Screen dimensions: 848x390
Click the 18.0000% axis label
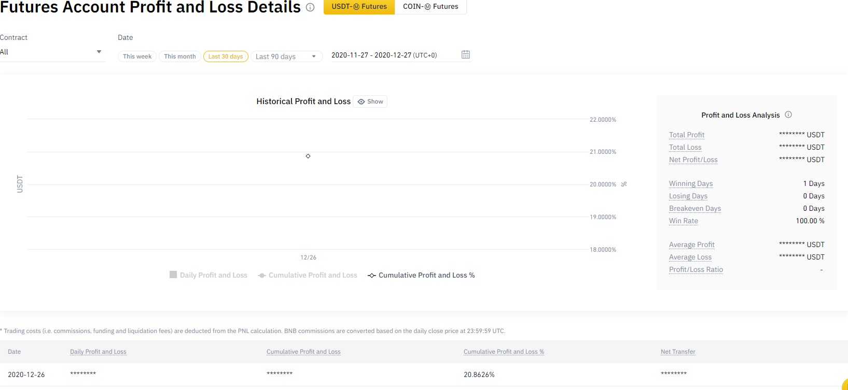(x=603, y=250)
